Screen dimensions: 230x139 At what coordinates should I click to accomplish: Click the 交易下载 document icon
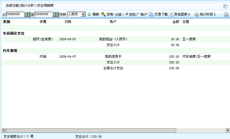click(x=151, y=14)
